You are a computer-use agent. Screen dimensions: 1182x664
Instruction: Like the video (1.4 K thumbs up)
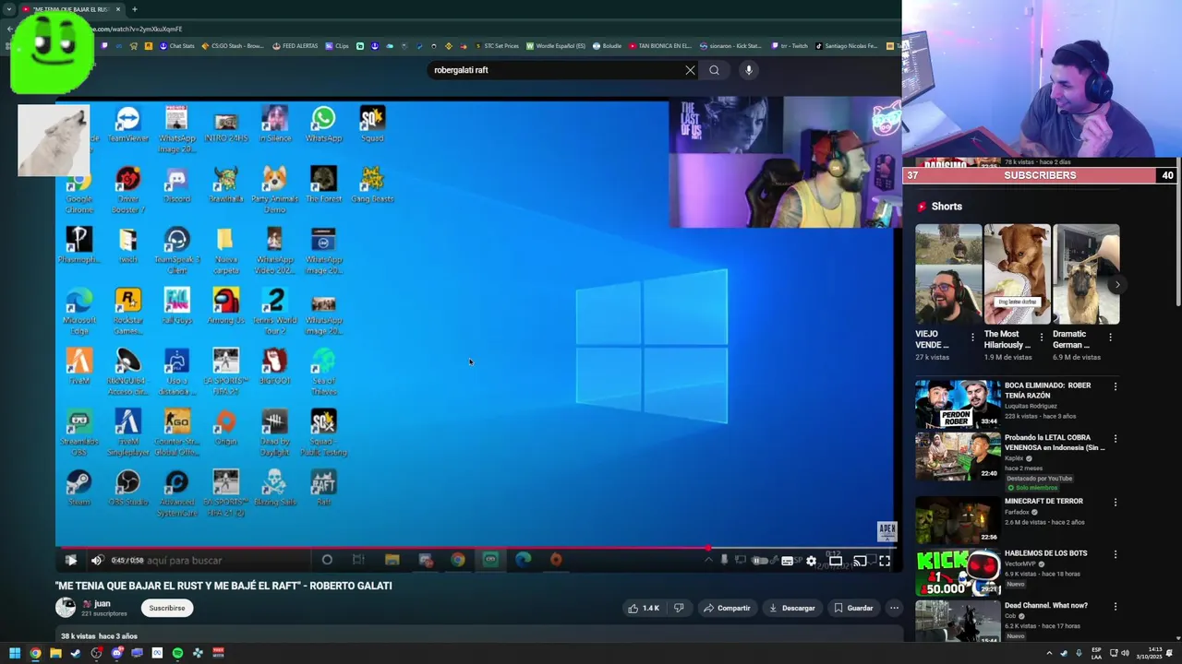pos(644,608)
